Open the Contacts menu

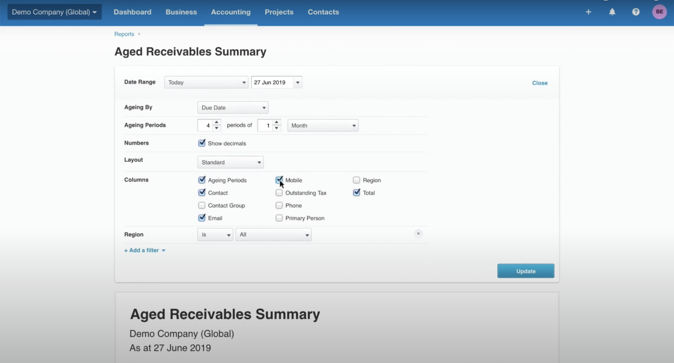pos(323,12)
